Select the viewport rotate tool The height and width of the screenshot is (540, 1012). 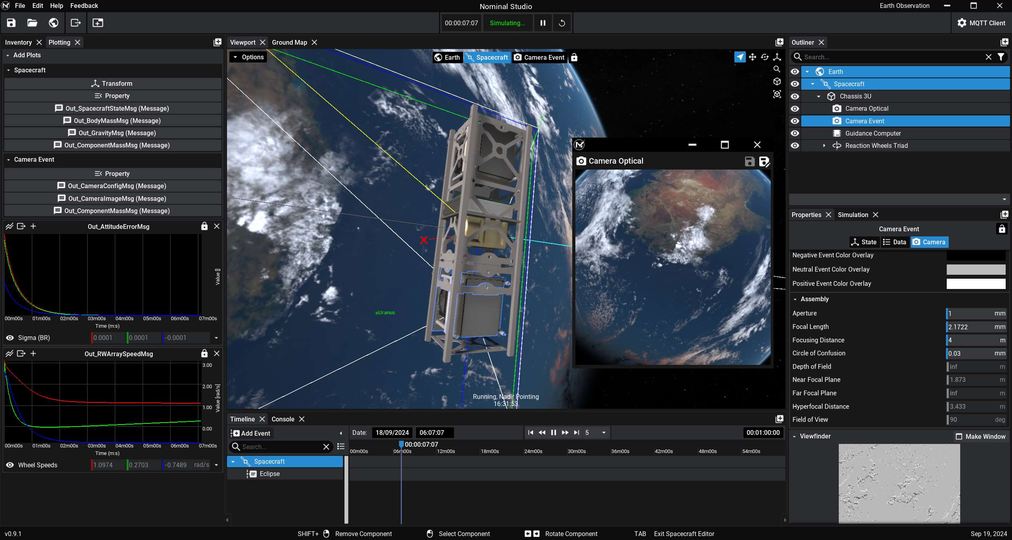pyautogui.click(x=765, y=57)
